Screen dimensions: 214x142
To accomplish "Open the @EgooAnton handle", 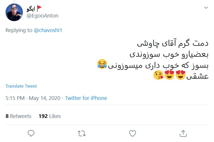I will pos(42,16).
